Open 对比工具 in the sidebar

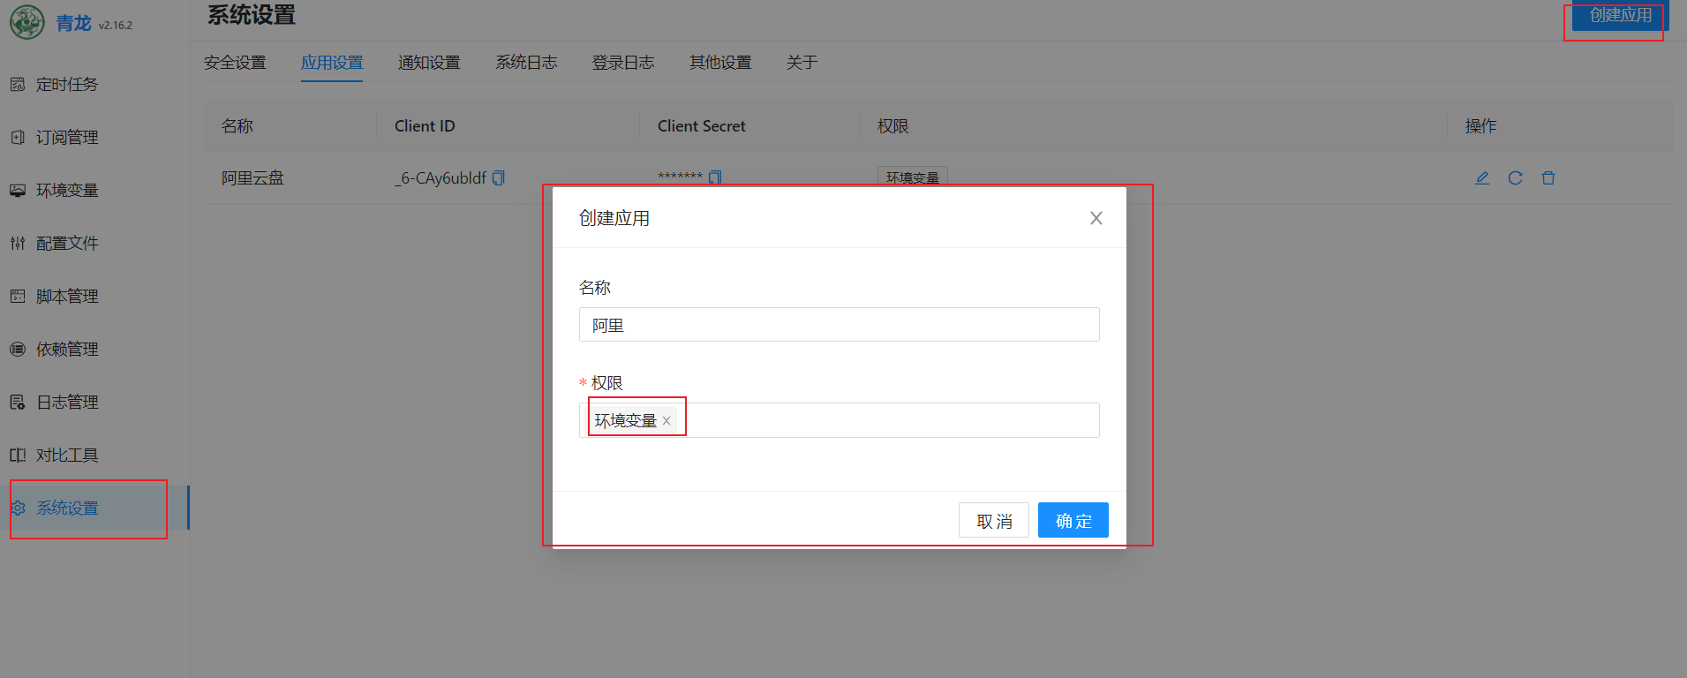(x=94, y=456)
